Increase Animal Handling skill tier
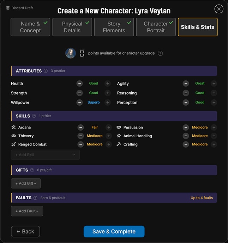The height and width of the screenshot is (243, 228). point(214,136)
